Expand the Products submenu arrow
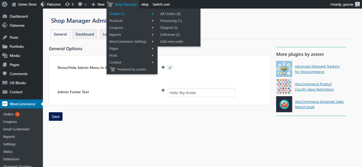The height and width of the screenshot is (167, 362). click(153, 21)
